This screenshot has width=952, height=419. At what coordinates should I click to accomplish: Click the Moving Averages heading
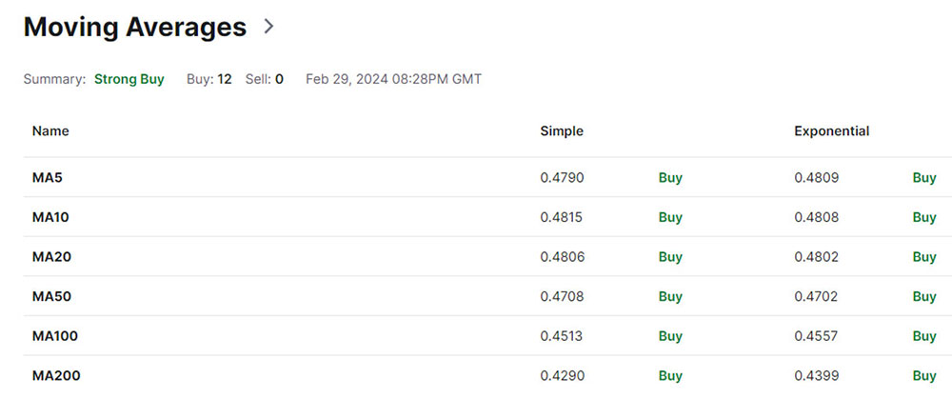pos(135,28)
